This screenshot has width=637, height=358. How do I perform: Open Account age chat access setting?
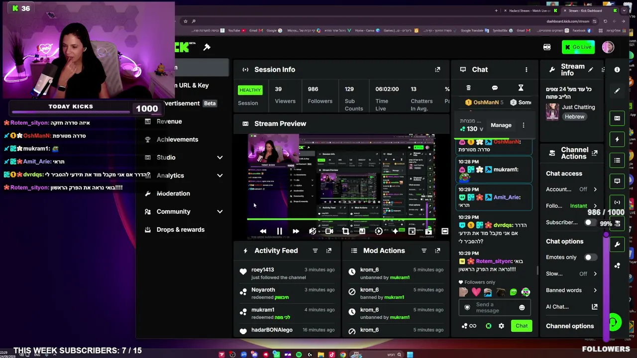[x=572, y=189]
